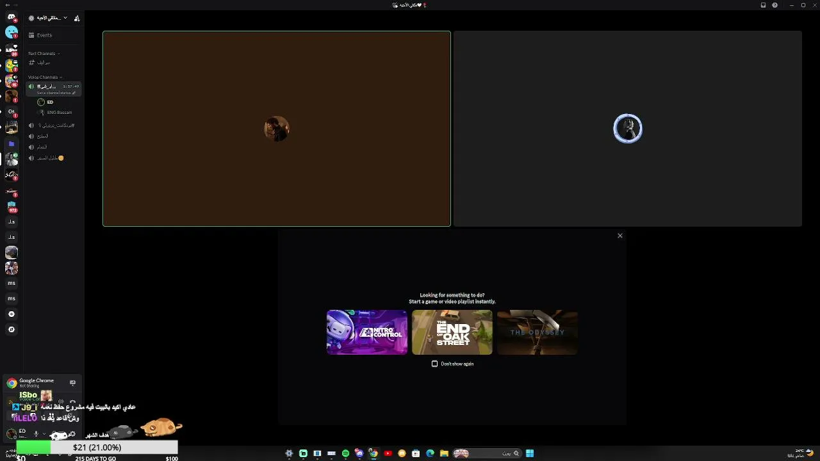Viewport: 820px width, 461px height.
Task: Open the Inbox icon in the title bar
Action: (x=763, y=5)
